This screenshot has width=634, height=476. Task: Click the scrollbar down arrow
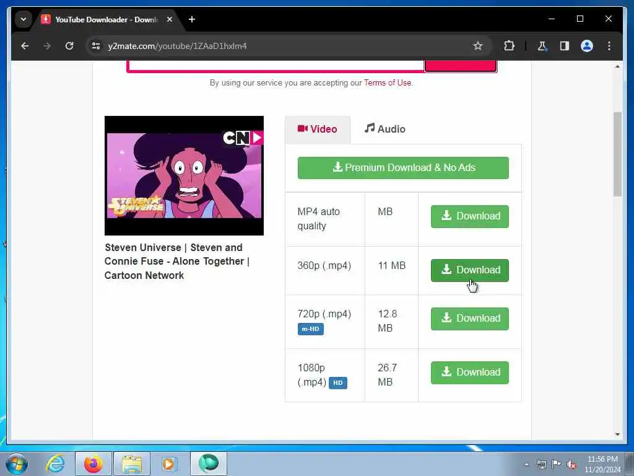[617, 434]
